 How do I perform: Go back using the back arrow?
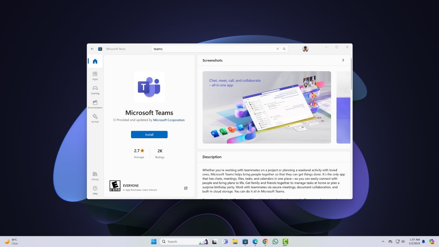click(x=92, y=49)
